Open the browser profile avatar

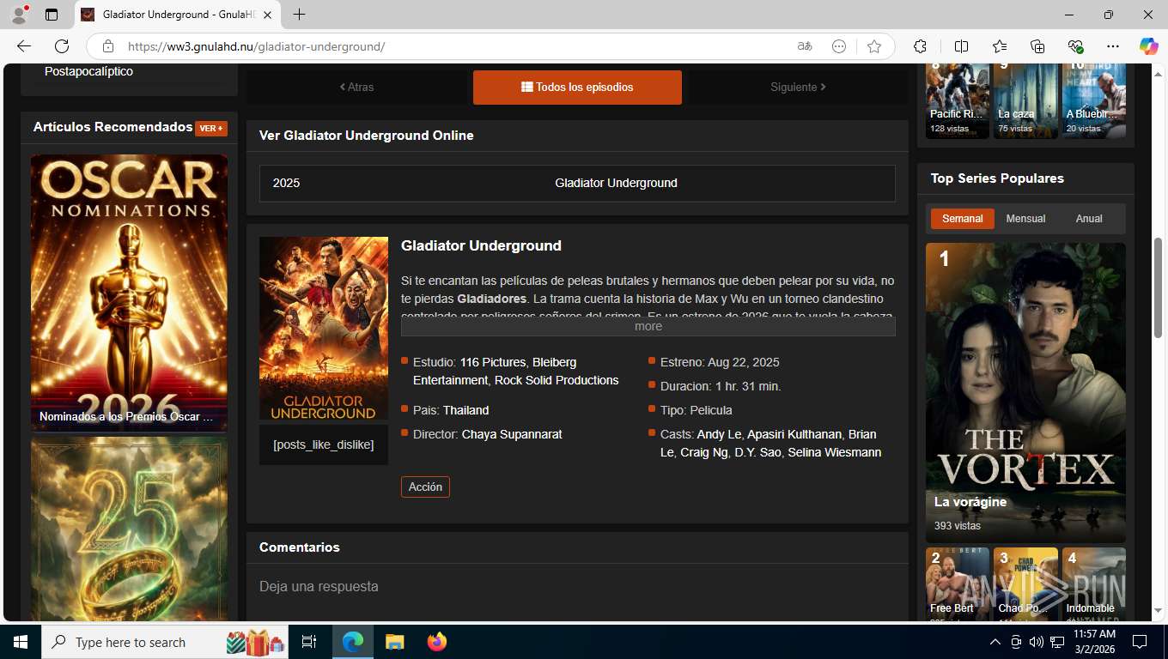(x=19, y=15)
